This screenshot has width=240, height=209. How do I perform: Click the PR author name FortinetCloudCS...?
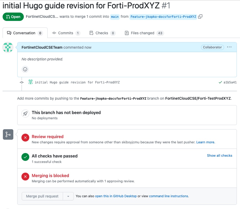pyautogui.click(x=42, y=16)
